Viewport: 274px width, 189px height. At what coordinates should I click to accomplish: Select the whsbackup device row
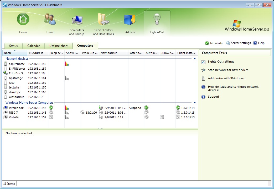click(x=100, y=97)
